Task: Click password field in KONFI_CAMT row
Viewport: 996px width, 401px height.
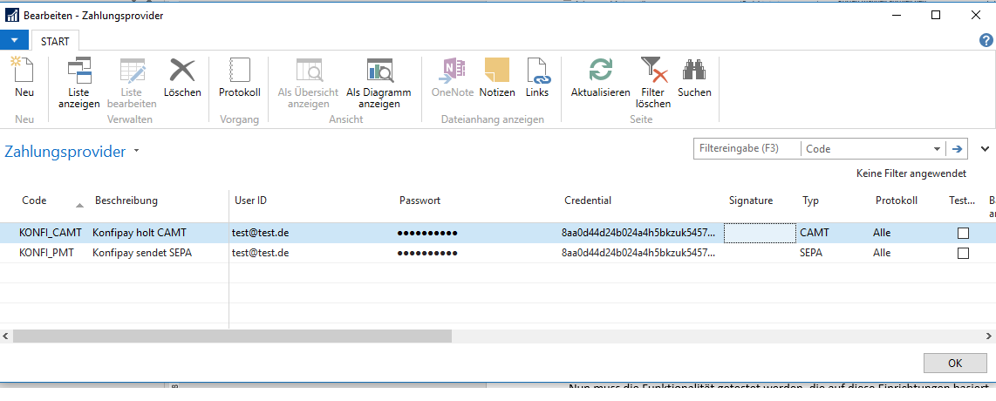Action: coord(427,233)
